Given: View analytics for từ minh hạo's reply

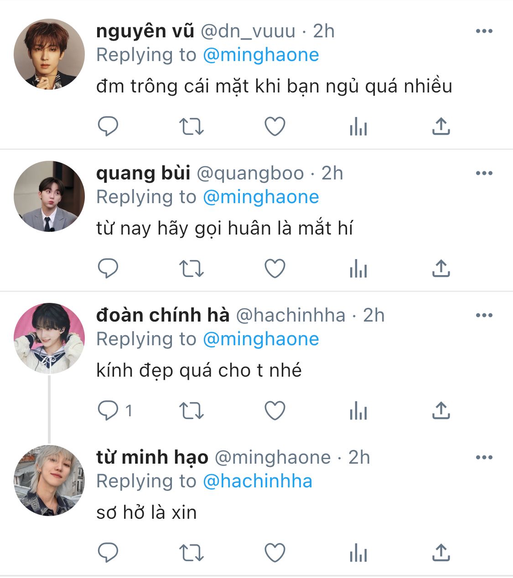Looking at the screenshot, I should click(358, 553).
